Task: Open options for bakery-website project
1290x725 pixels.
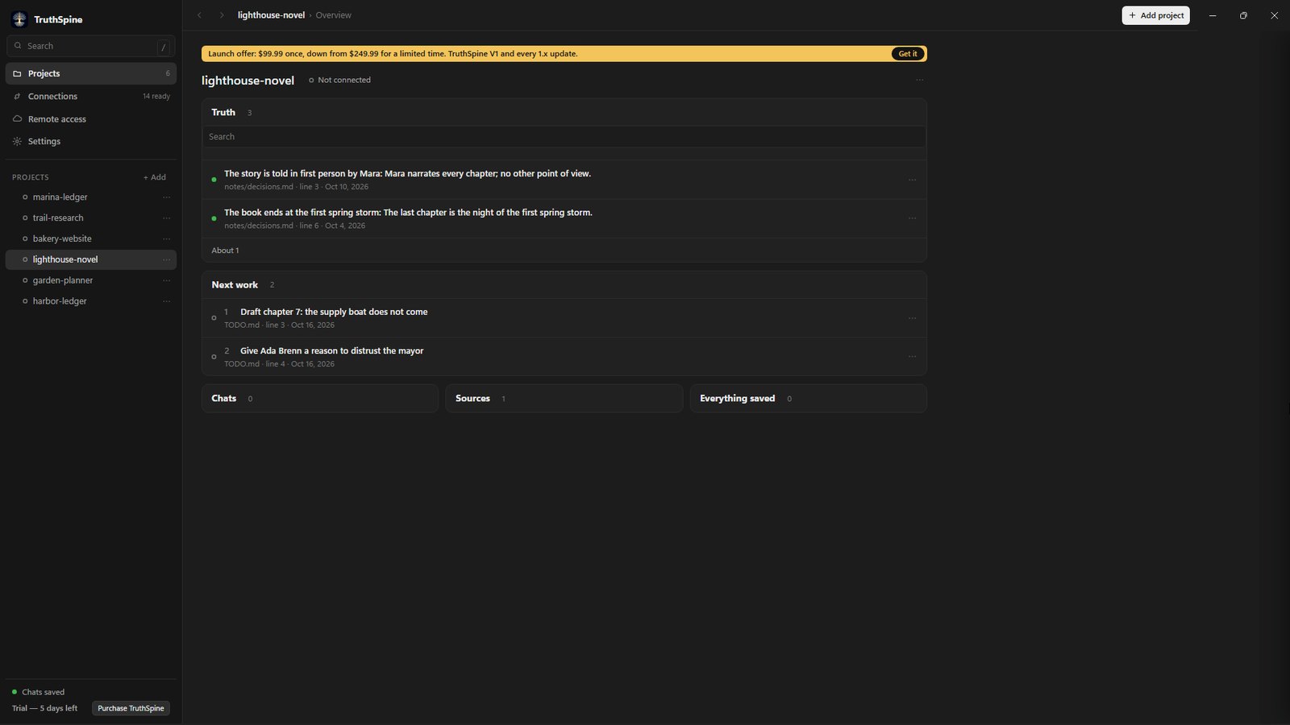Action: point(167,239)
